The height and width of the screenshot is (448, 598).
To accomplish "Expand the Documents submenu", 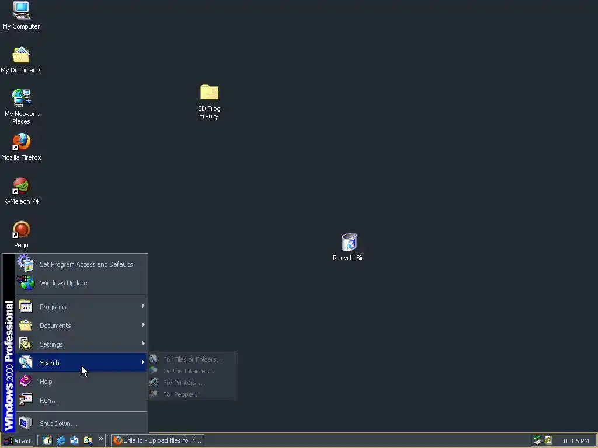I will click(x=82, y=325).
